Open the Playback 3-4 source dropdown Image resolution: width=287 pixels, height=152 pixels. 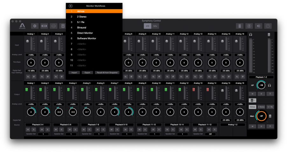38,125
